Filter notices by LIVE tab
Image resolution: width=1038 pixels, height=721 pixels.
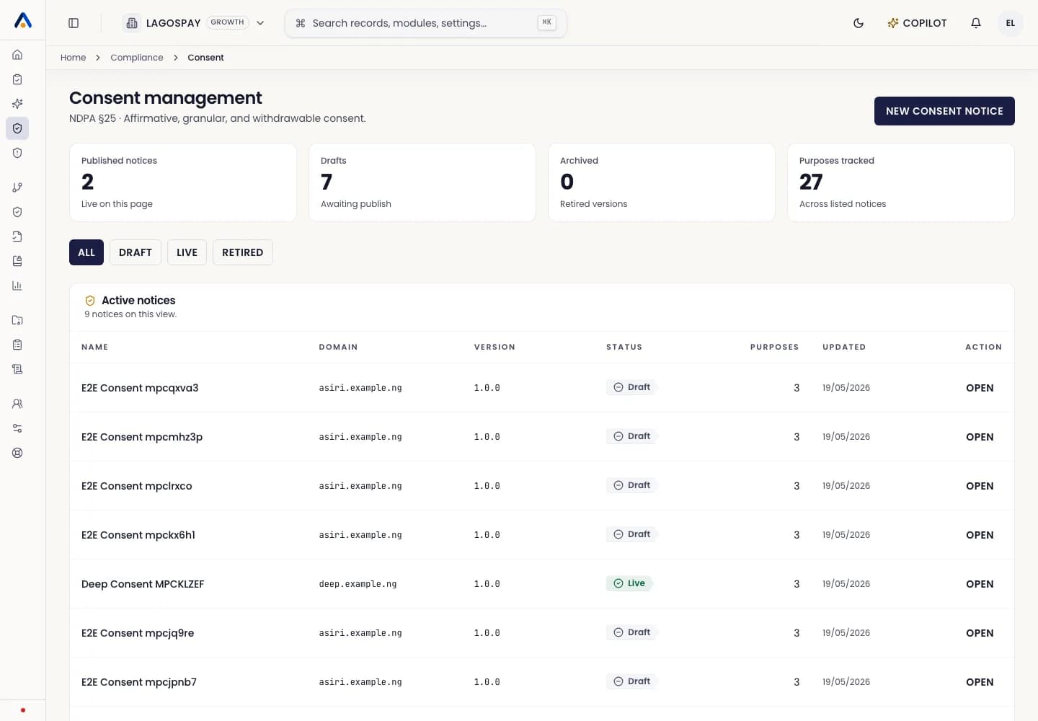click(x=187, y=252)
